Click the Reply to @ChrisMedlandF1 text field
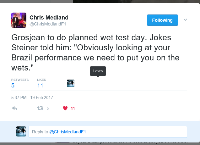This screenshot has height=145, width=200. (108, 132)
